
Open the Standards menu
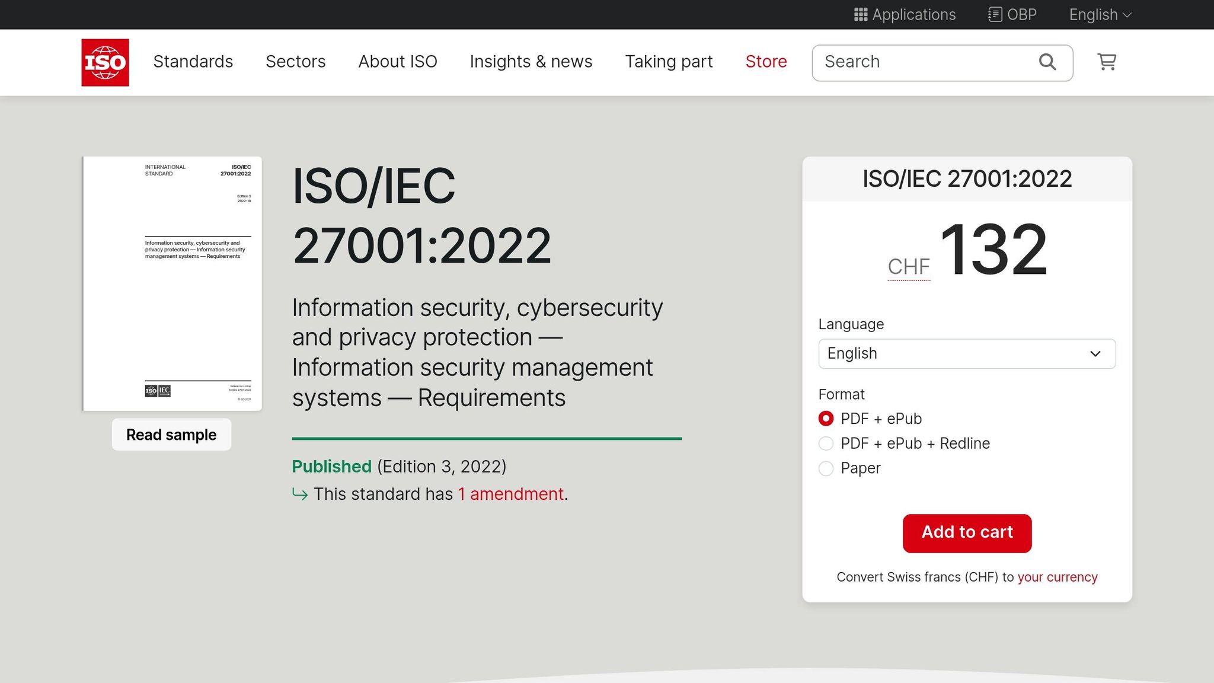(193, 62)
